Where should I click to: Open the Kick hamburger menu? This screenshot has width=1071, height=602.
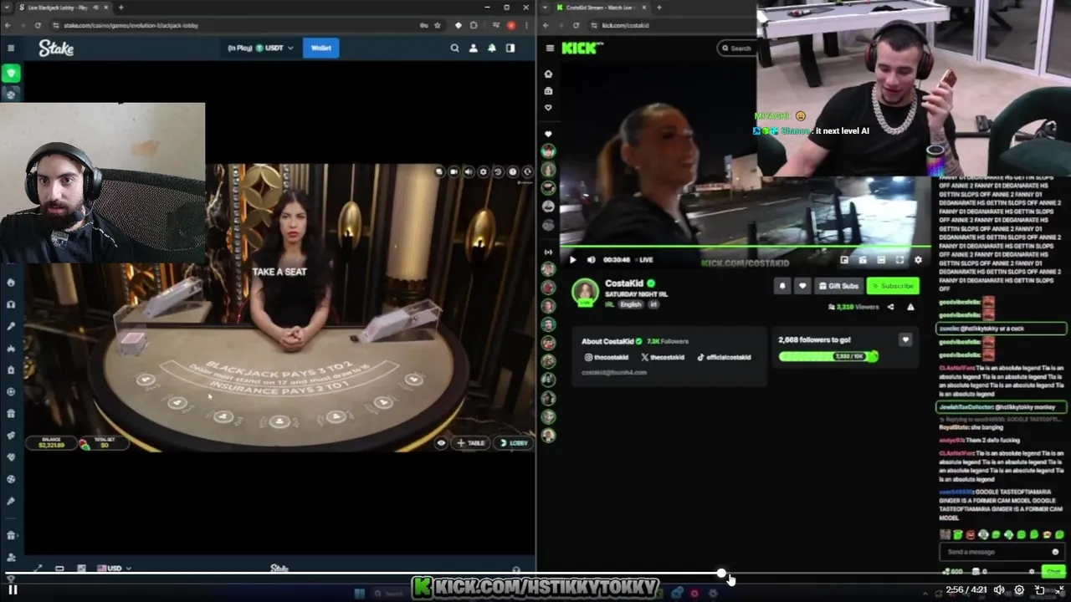point(550,48)
